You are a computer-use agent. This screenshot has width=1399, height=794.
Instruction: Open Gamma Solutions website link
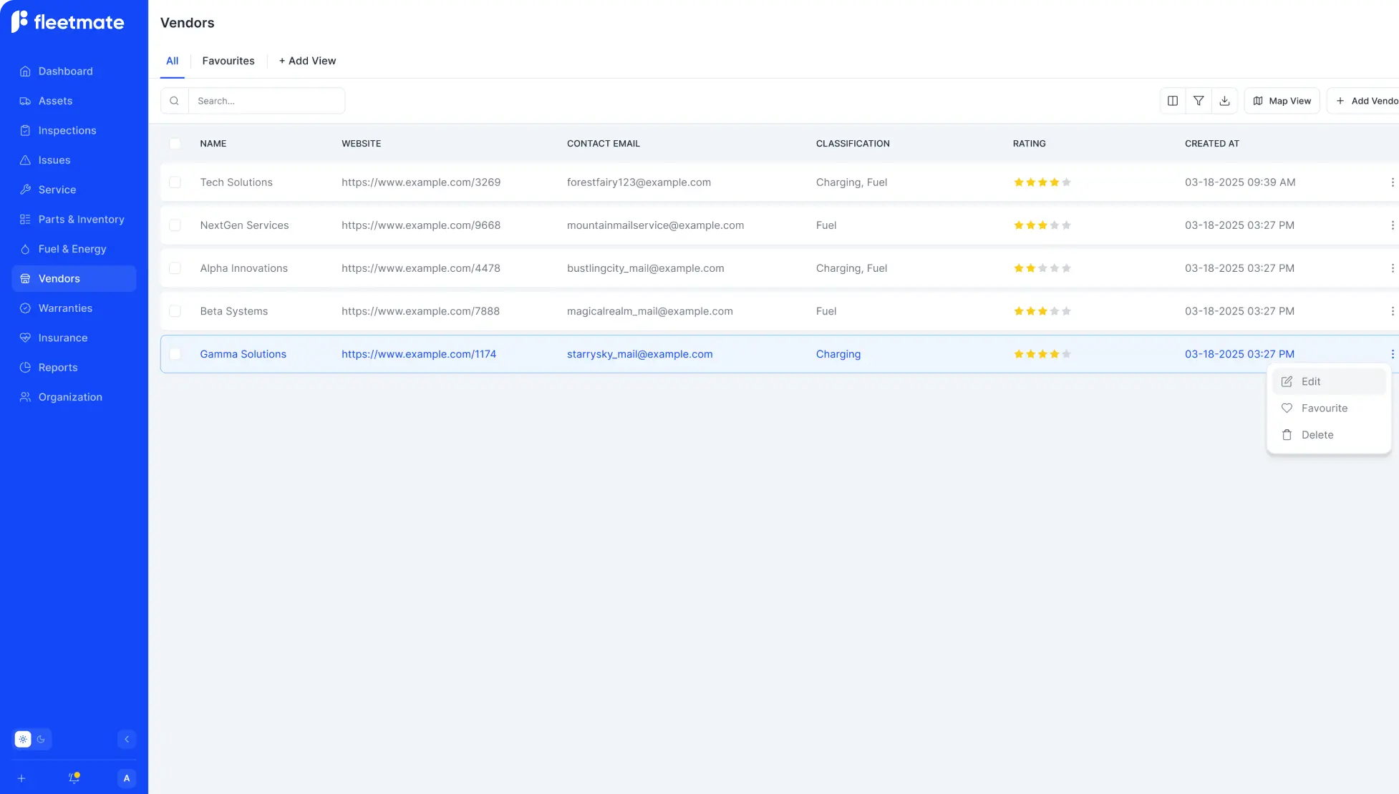(418, 354)
